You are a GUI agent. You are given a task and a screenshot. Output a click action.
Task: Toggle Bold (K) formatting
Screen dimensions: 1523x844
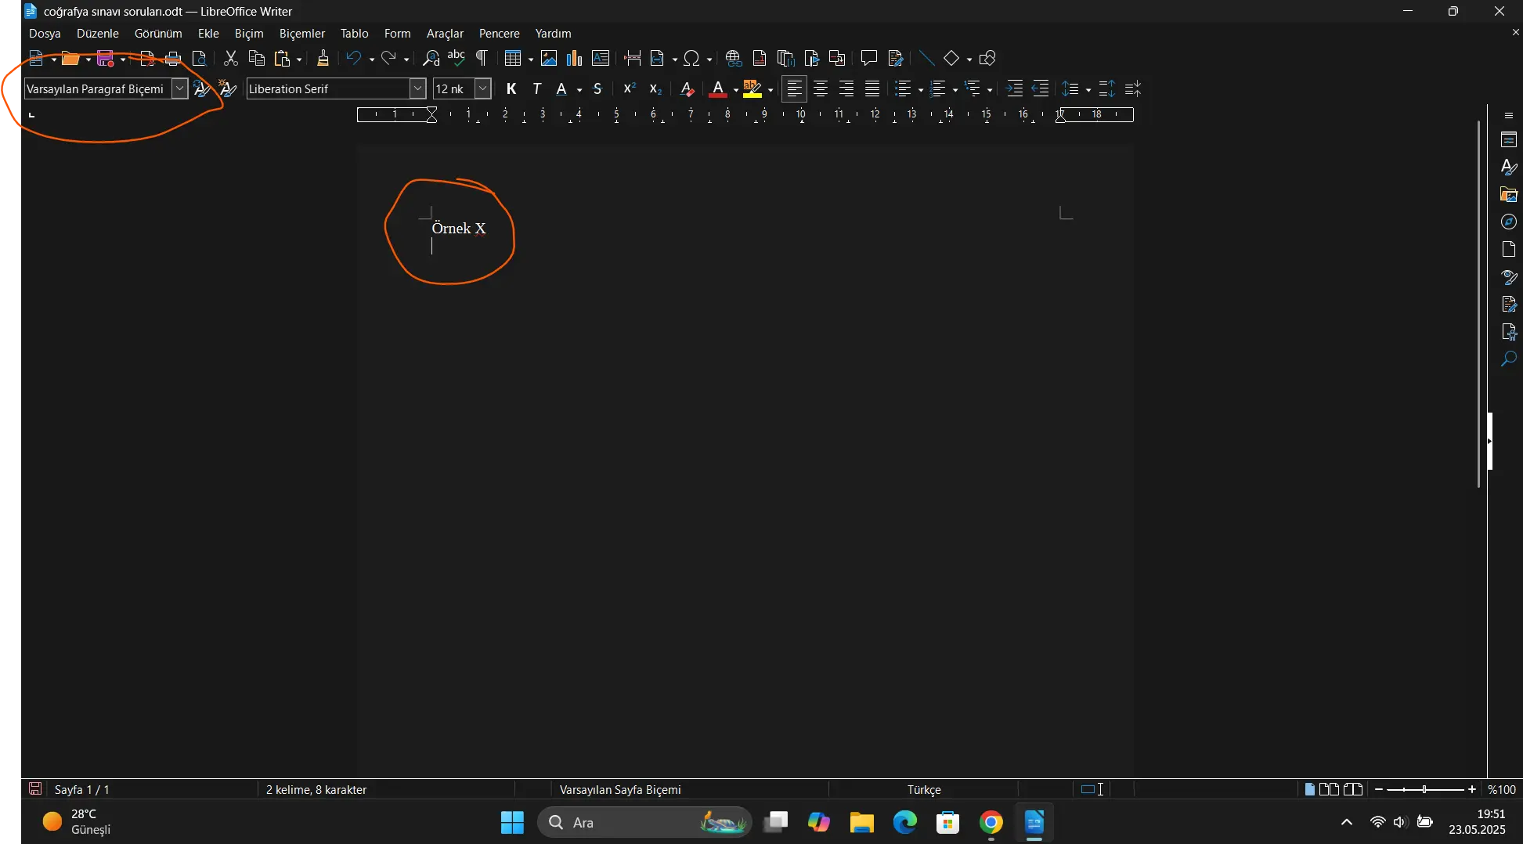tap(511, 88)
